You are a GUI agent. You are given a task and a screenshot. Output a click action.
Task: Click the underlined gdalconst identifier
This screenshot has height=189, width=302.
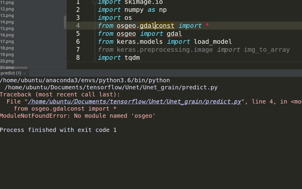tap(157, 26)
